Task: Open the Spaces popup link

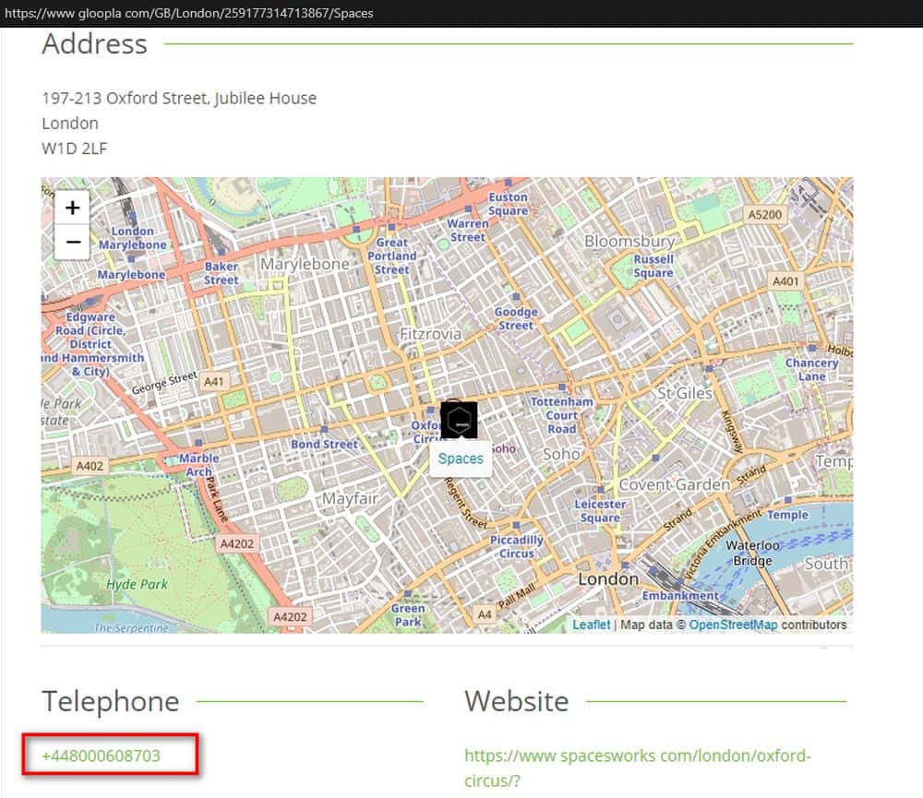Action: pos(461,459)
